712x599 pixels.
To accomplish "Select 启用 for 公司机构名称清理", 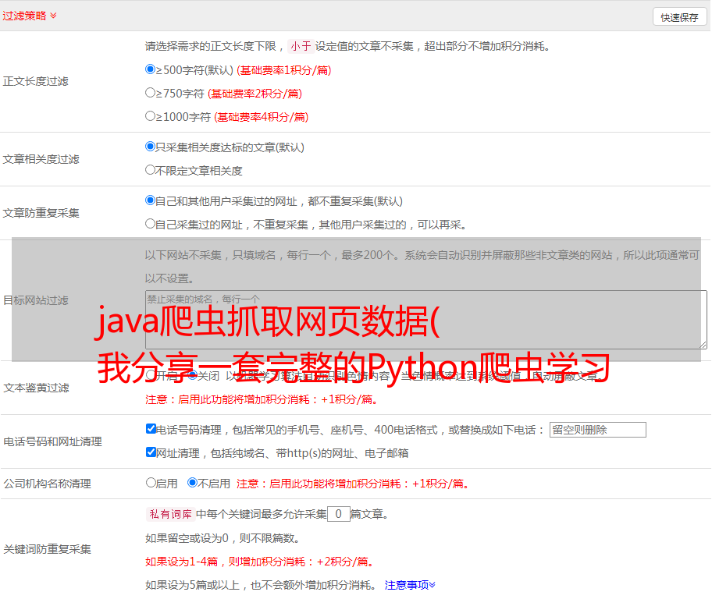I will pyautogui.click(x=151, y=482).
